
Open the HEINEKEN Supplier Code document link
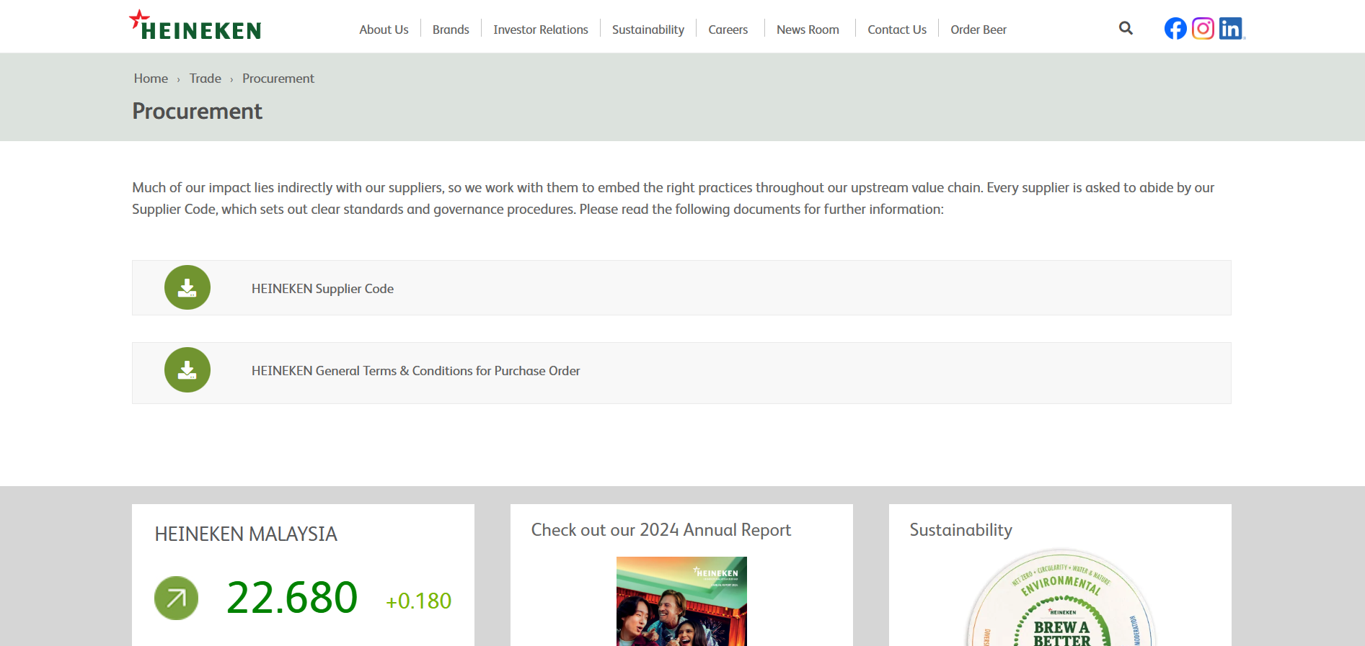click(322, 289)
